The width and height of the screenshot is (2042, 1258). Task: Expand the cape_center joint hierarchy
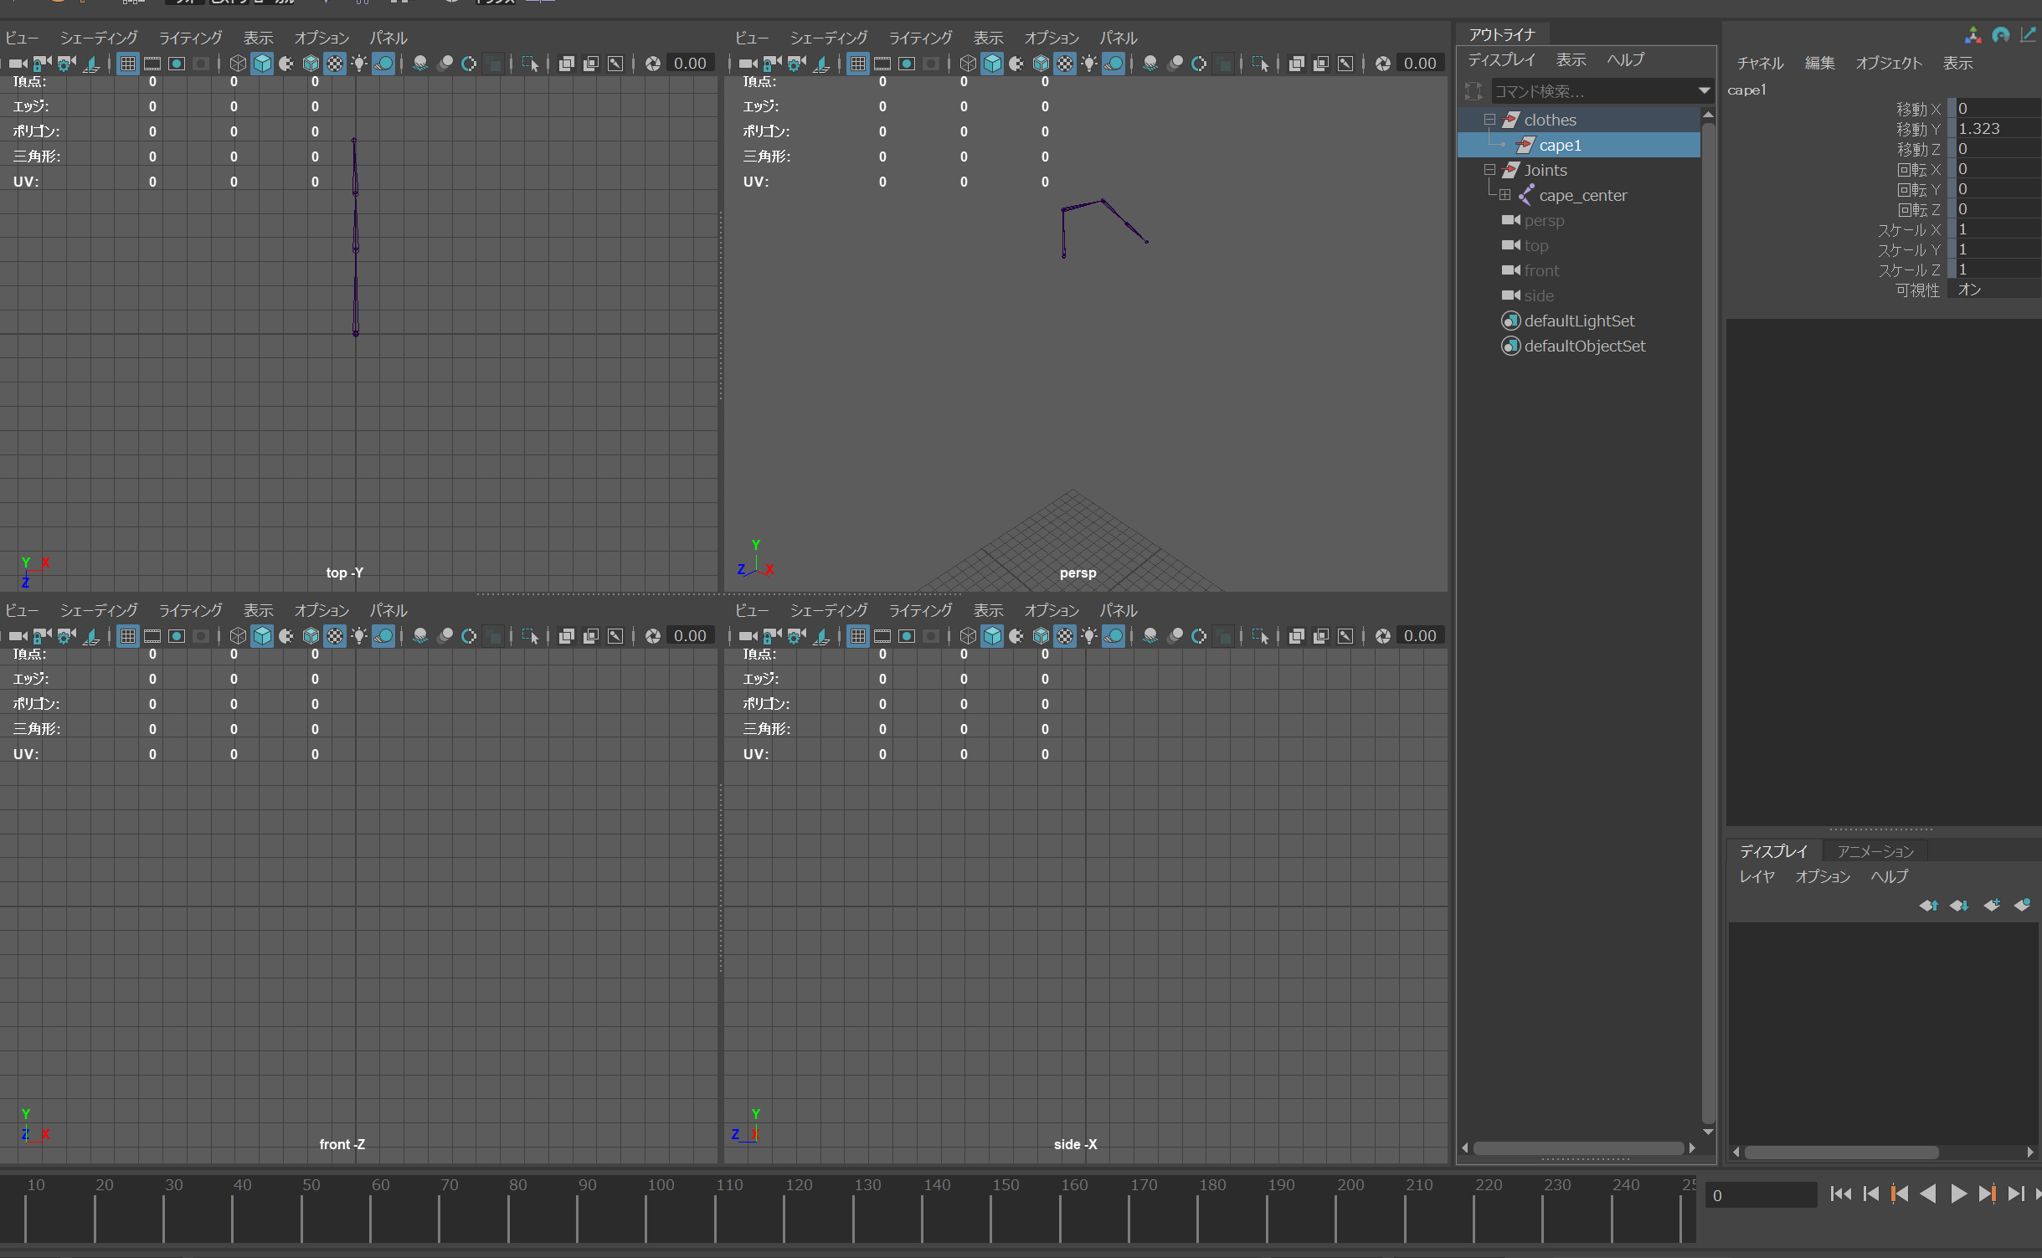[x=1504, y=195]
